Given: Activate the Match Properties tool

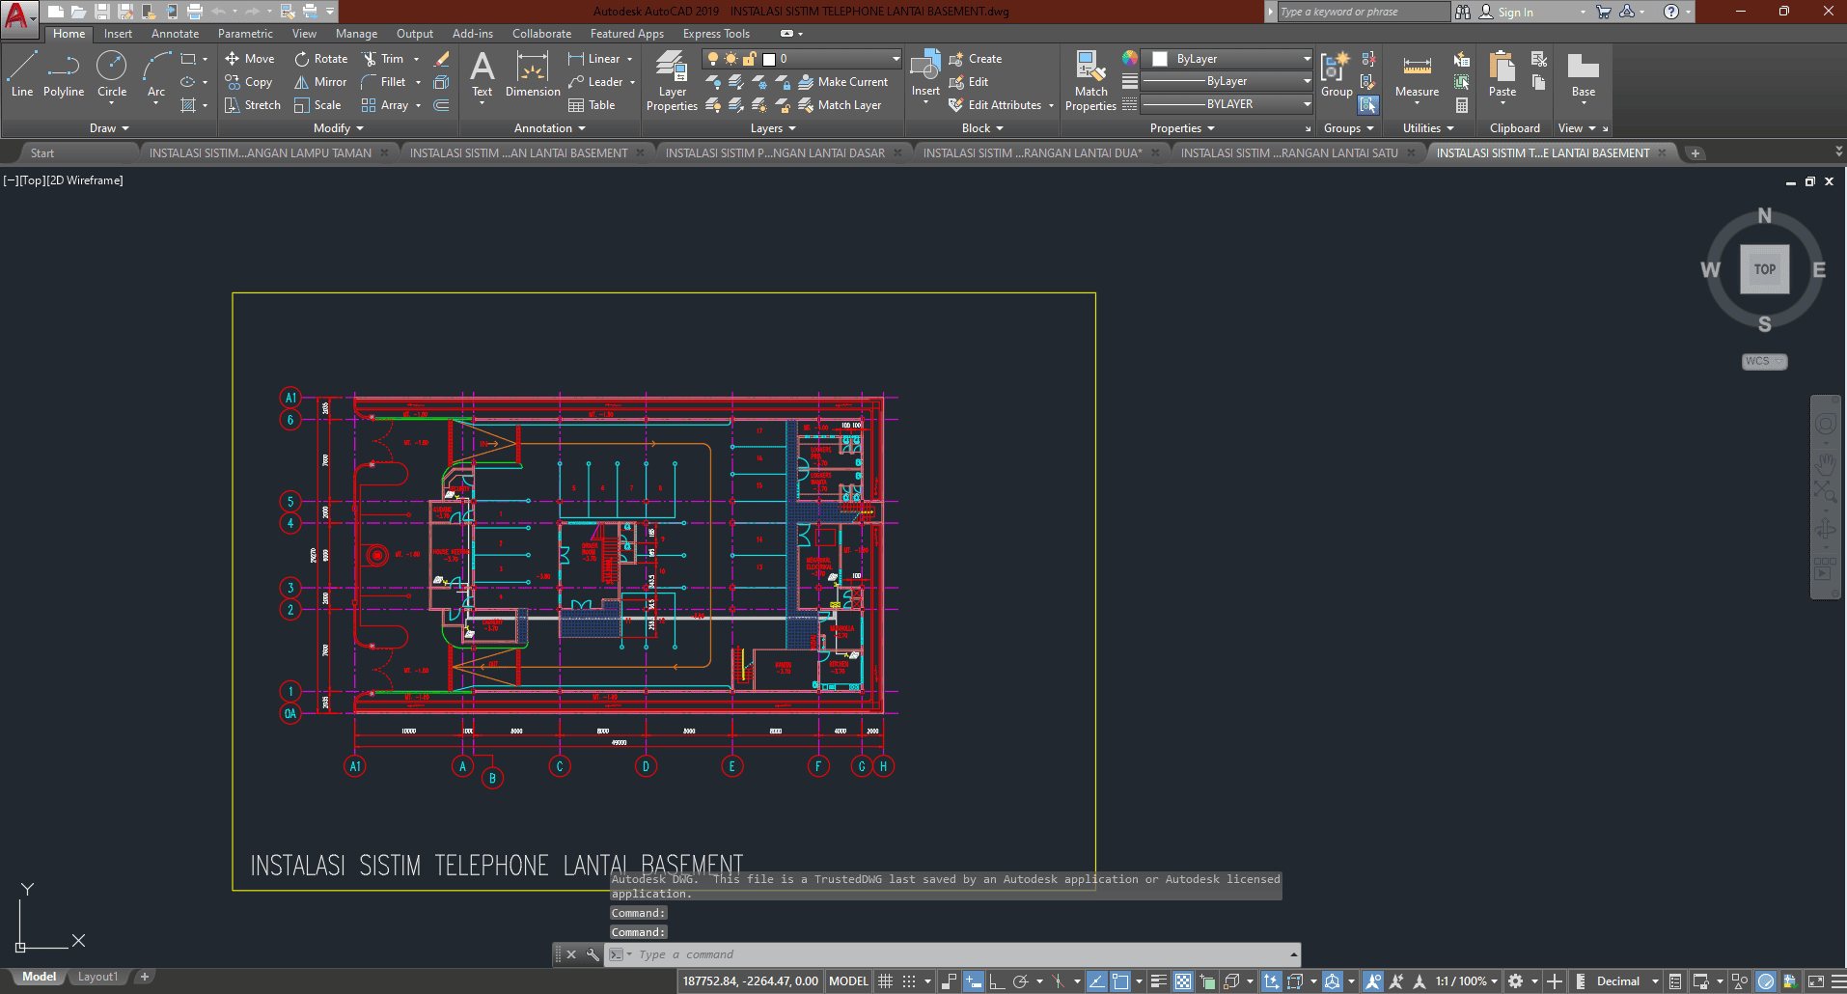Looking at the screenshot, I should click(x=1090, y=79).
